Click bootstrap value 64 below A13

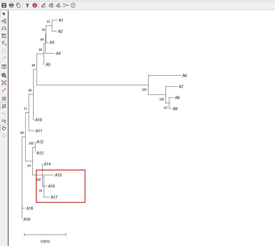click(x=29, y=166)
